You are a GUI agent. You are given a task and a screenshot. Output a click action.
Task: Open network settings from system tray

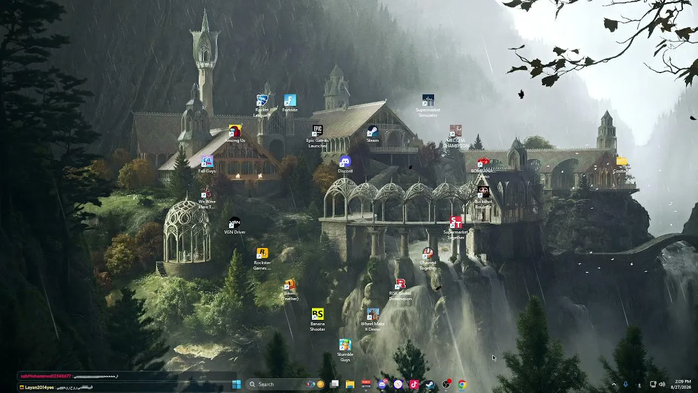coord(653,384)
